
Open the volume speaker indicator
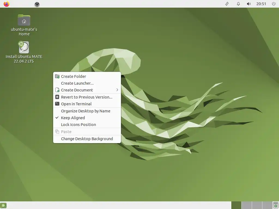click(249, 4)
